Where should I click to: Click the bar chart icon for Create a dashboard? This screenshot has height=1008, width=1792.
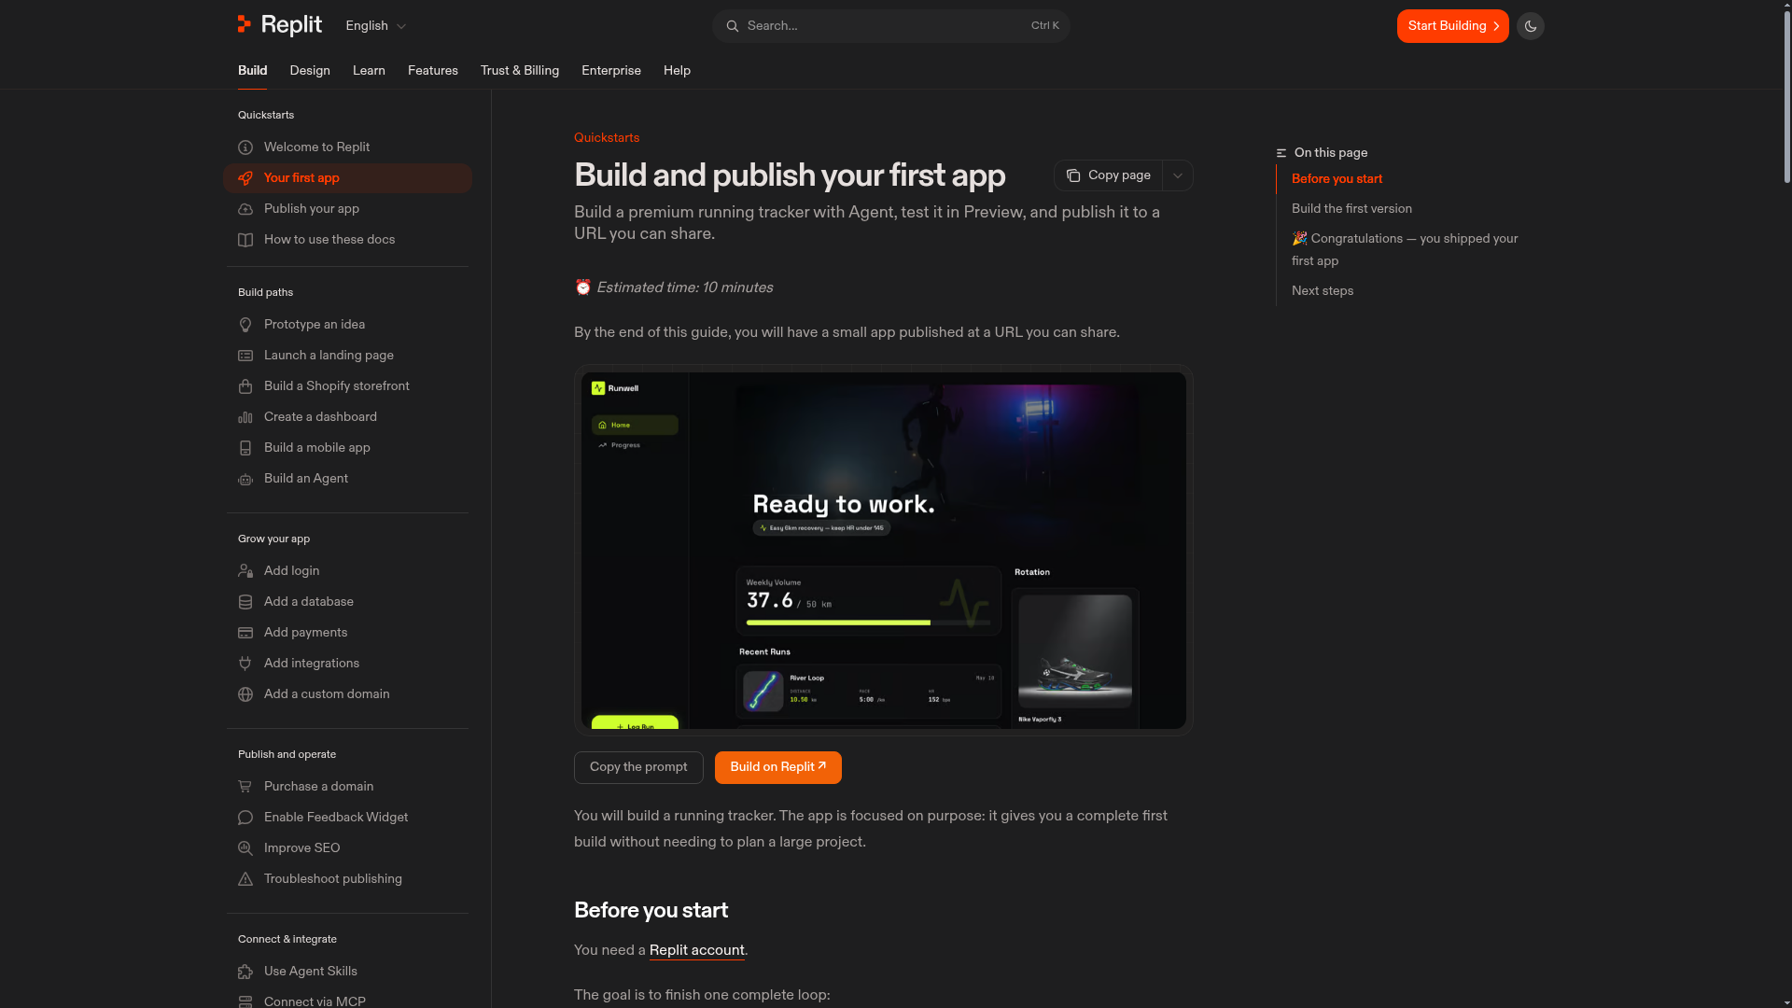pyautogui.click(x=245, y=417)
